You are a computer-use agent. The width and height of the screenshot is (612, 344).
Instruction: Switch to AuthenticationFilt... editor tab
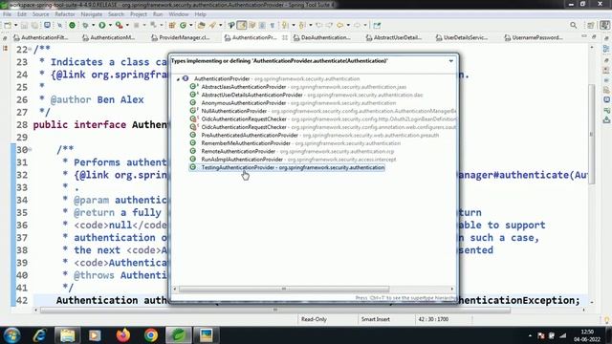(x=40, y=38)
